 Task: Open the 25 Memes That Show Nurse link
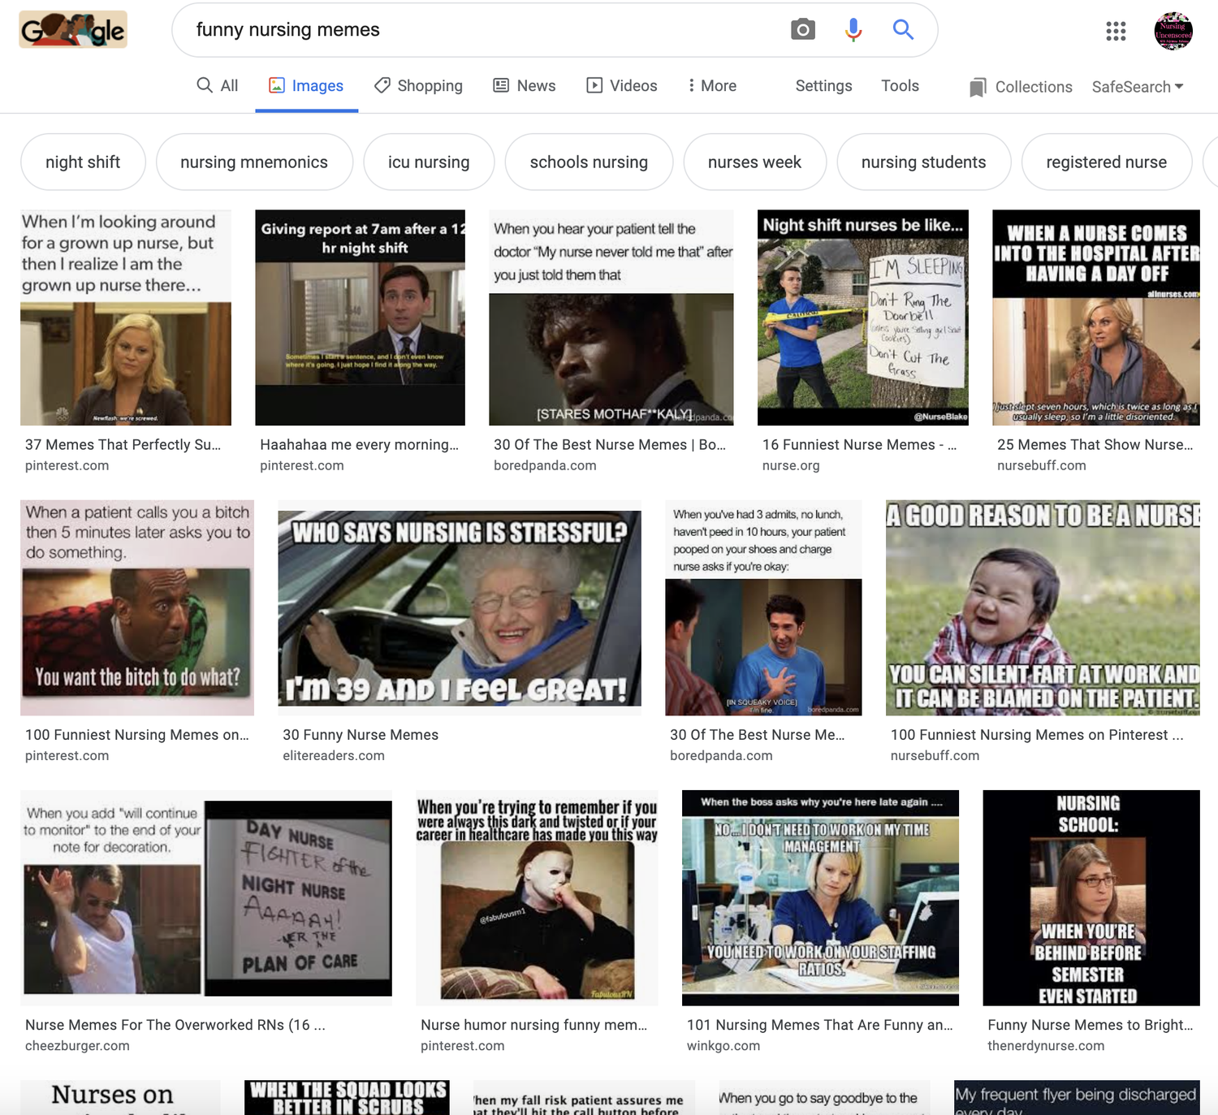[x=1095, y=445]
